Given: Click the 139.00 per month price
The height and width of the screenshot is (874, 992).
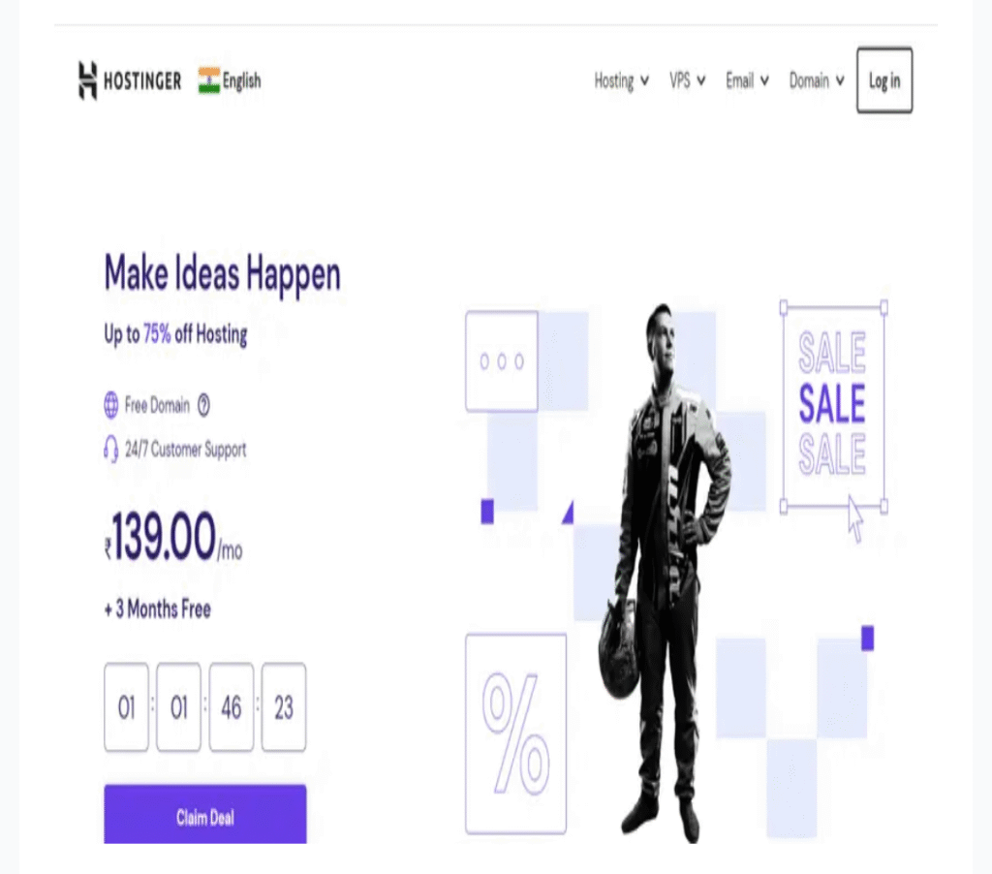Looking at the screenshot, I should click(173, 538).
